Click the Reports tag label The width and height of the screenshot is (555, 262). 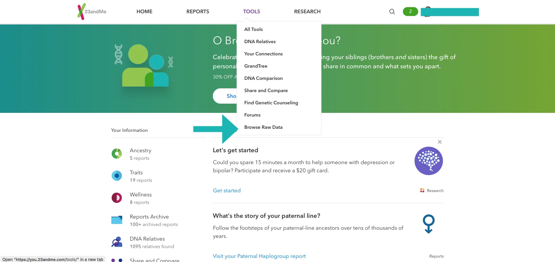tap(437, 256)
